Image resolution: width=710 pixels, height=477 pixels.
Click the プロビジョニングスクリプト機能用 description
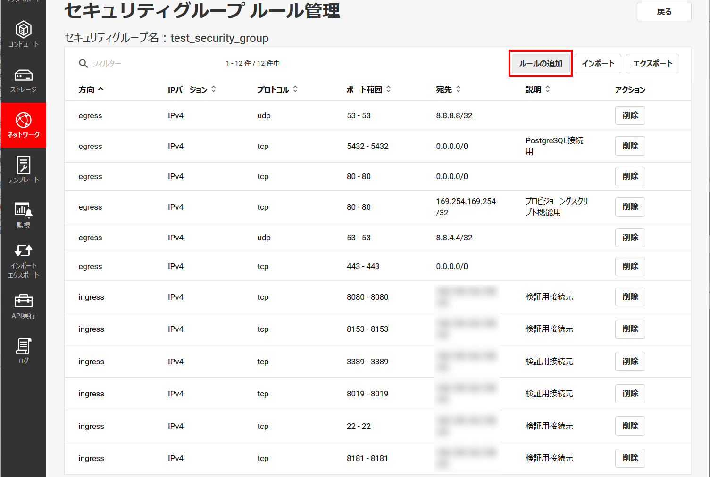557,207
